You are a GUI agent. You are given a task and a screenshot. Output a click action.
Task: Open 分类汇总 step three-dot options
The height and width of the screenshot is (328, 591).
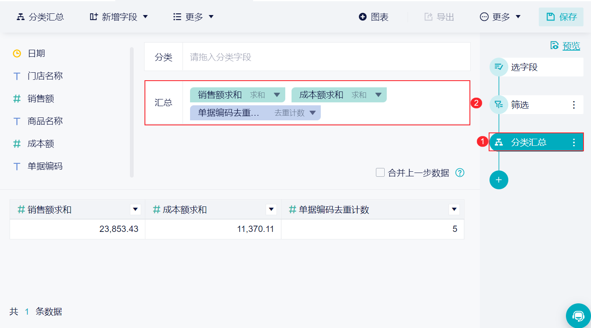574,142
